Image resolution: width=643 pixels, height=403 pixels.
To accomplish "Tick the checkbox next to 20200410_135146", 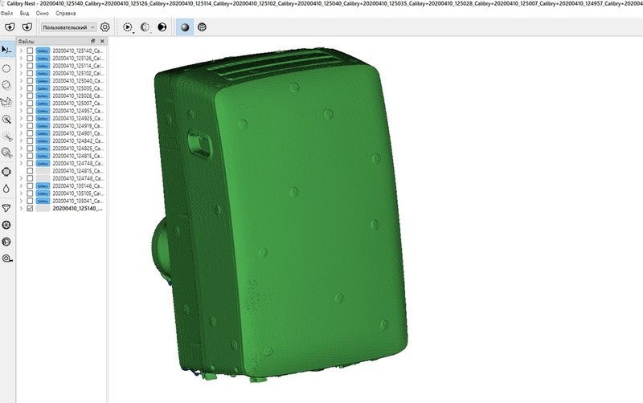I will pyautogui.click(x=31, y=185).
